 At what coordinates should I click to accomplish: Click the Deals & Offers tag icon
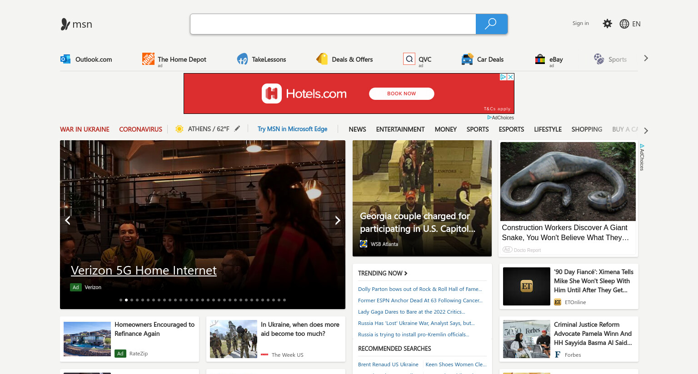[x=322, y=59]
